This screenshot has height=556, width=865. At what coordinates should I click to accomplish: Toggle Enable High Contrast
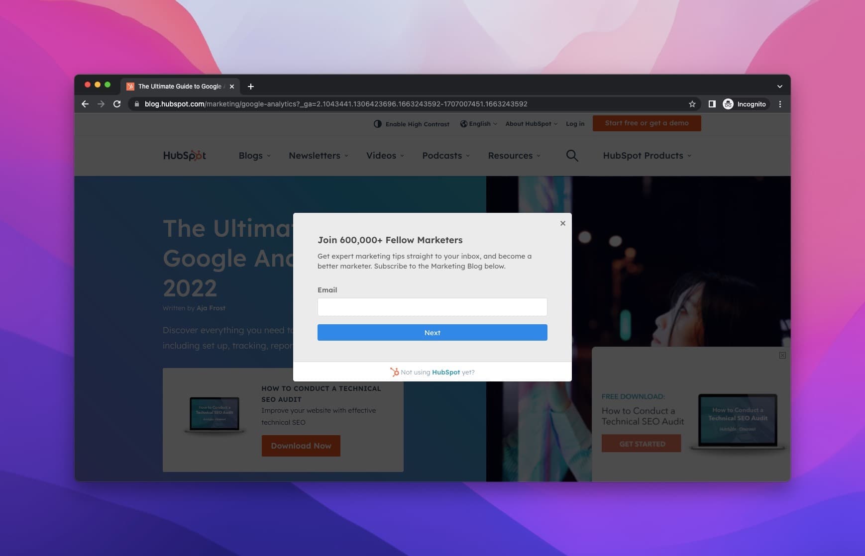412,124
